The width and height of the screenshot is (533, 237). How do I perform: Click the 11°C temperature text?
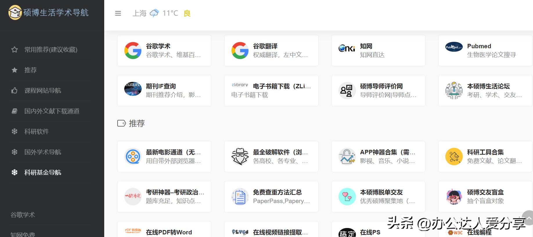click(x=170, y=13)
